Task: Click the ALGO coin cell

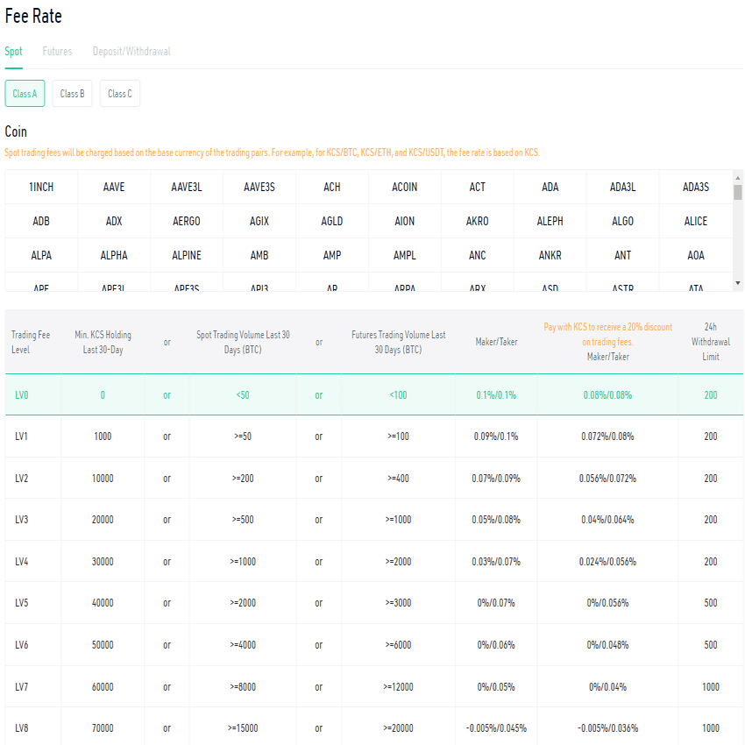Action: [622, 221]
